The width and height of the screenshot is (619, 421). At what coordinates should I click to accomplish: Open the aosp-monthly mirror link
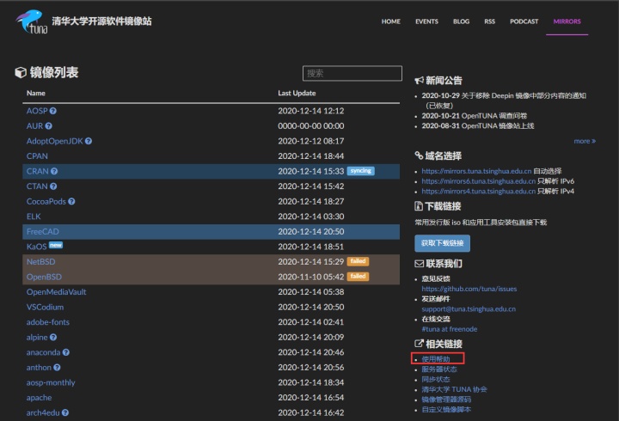[51, 382]
